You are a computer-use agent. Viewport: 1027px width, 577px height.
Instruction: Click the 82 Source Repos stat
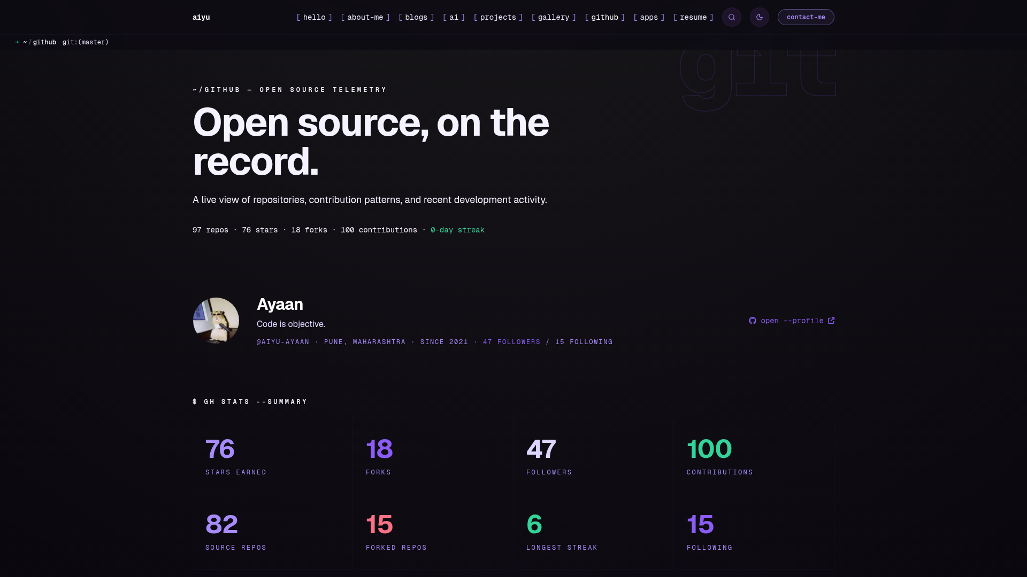click(273, 532)
